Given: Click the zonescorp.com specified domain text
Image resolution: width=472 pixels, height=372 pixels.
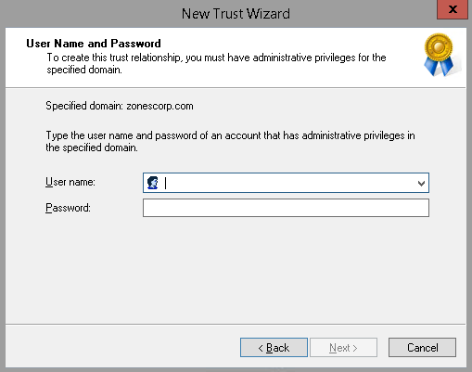Looking at the screenshot, I should [159, 106].
